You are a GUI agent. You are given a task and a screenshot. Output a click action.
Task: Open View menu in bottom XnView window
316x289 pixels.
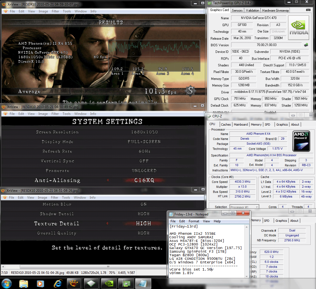31,198
